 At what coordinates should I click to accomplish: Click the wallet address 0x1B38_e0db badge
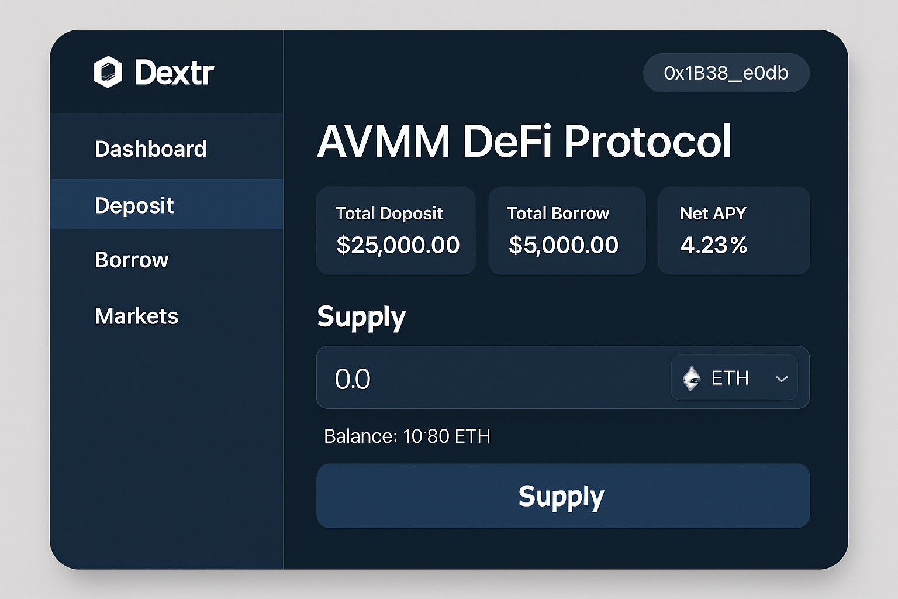pos(726,73)
